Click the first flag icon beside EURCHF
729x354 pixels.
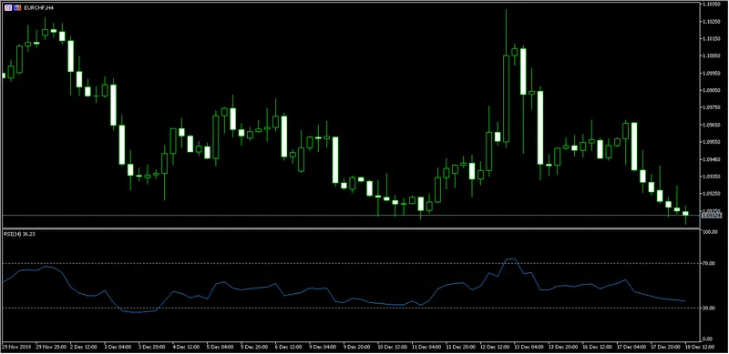pyautogui.click(x=9, y=8)
